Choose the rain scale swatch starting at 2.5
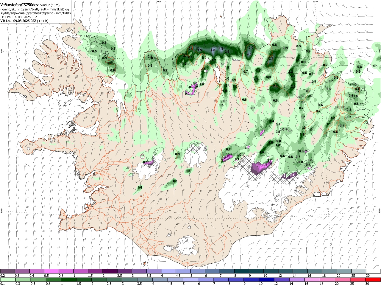The width and height of the screenshot is (381, 286). tap(114, 279)
